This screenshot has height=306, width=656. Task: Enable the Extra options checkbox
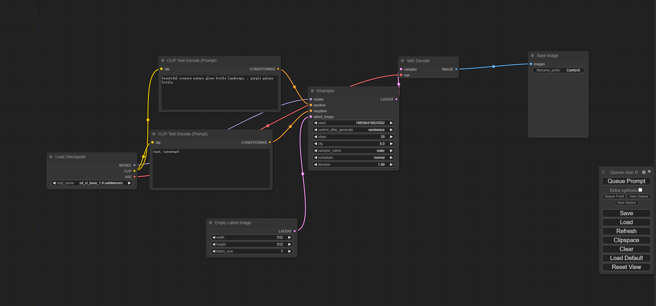(x=640, y=190)
